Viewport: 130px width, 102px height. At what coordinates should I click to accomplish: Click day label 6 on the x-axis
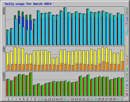tap(27, 99)
